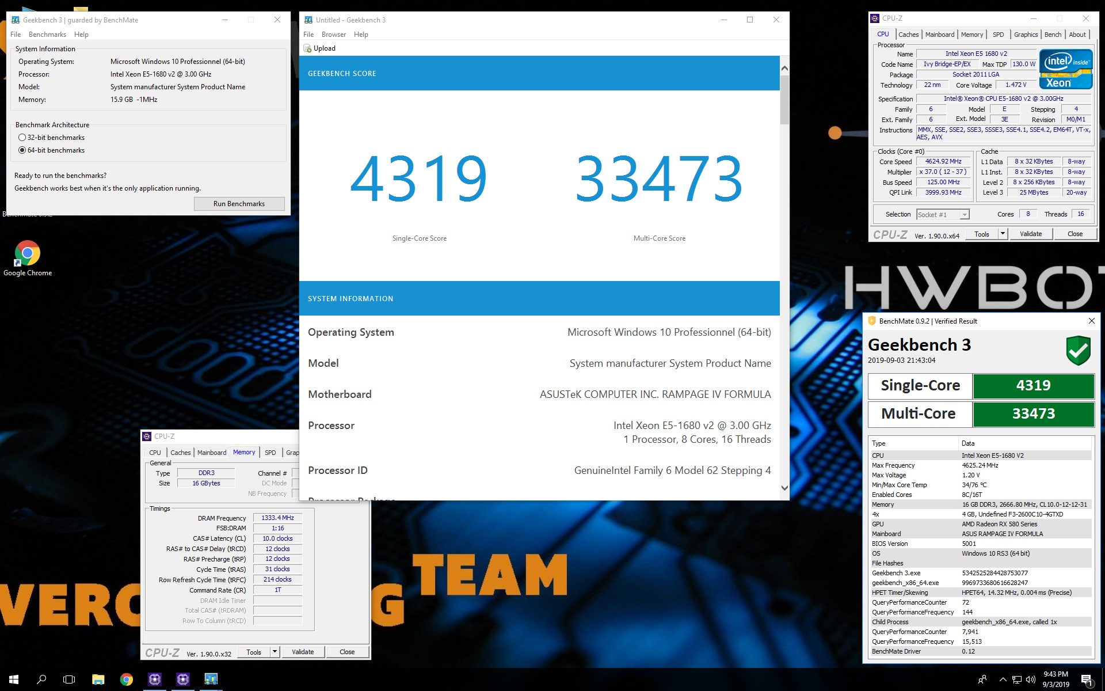1105x691 pixels.
Task: Switch to Caches tab in bottom CPU-Z window
Action: 180,453
